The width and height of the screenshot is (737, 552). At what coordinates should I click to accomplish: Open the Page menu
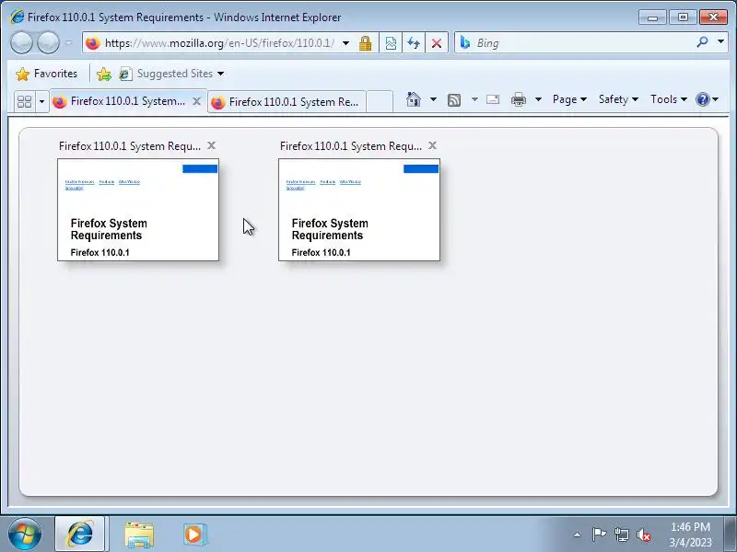569,99
